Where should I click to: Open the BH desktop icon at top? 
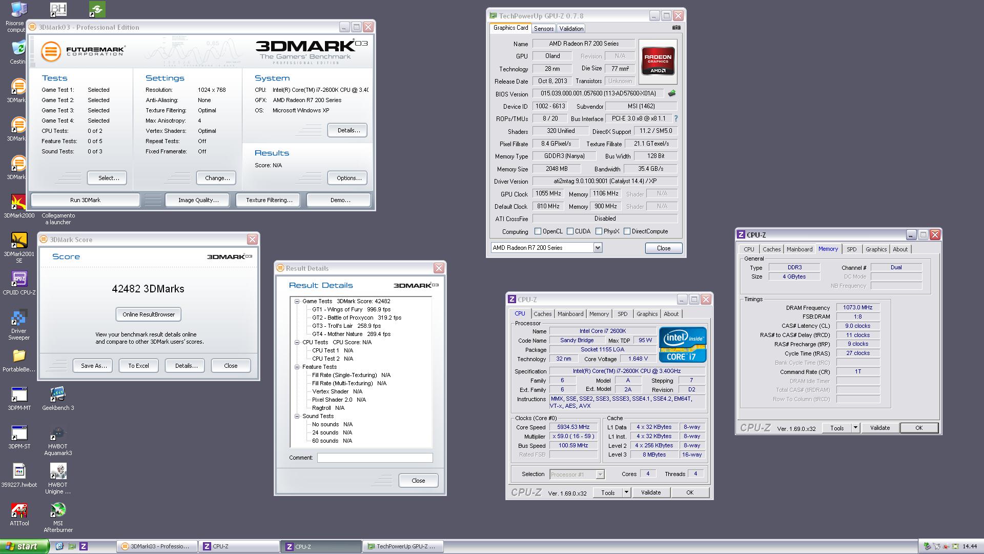[x=58, y=8]
